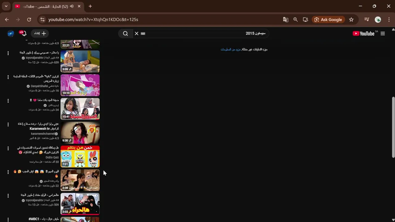Open options menu for #MBC1 video
The width and height of the screenshot is (395, 222).
point(8,219)
